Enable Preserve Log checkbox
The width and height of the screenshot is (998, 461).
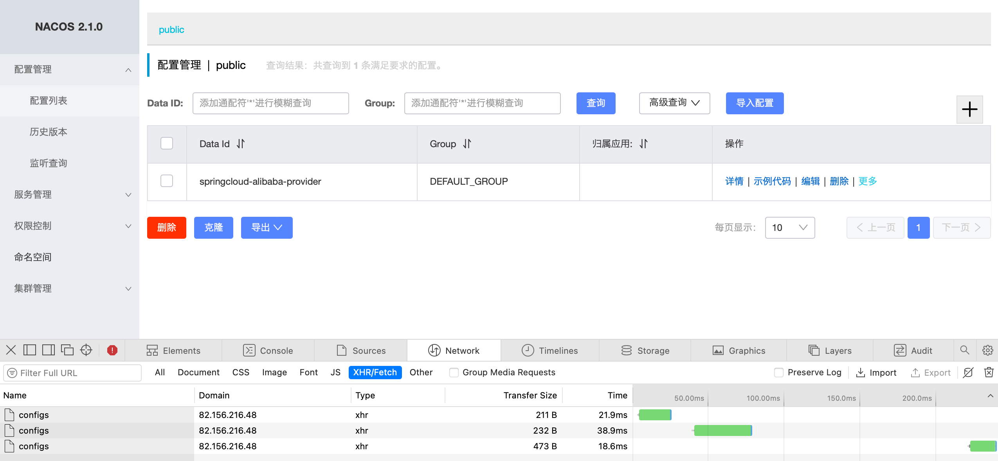point(779,372)
